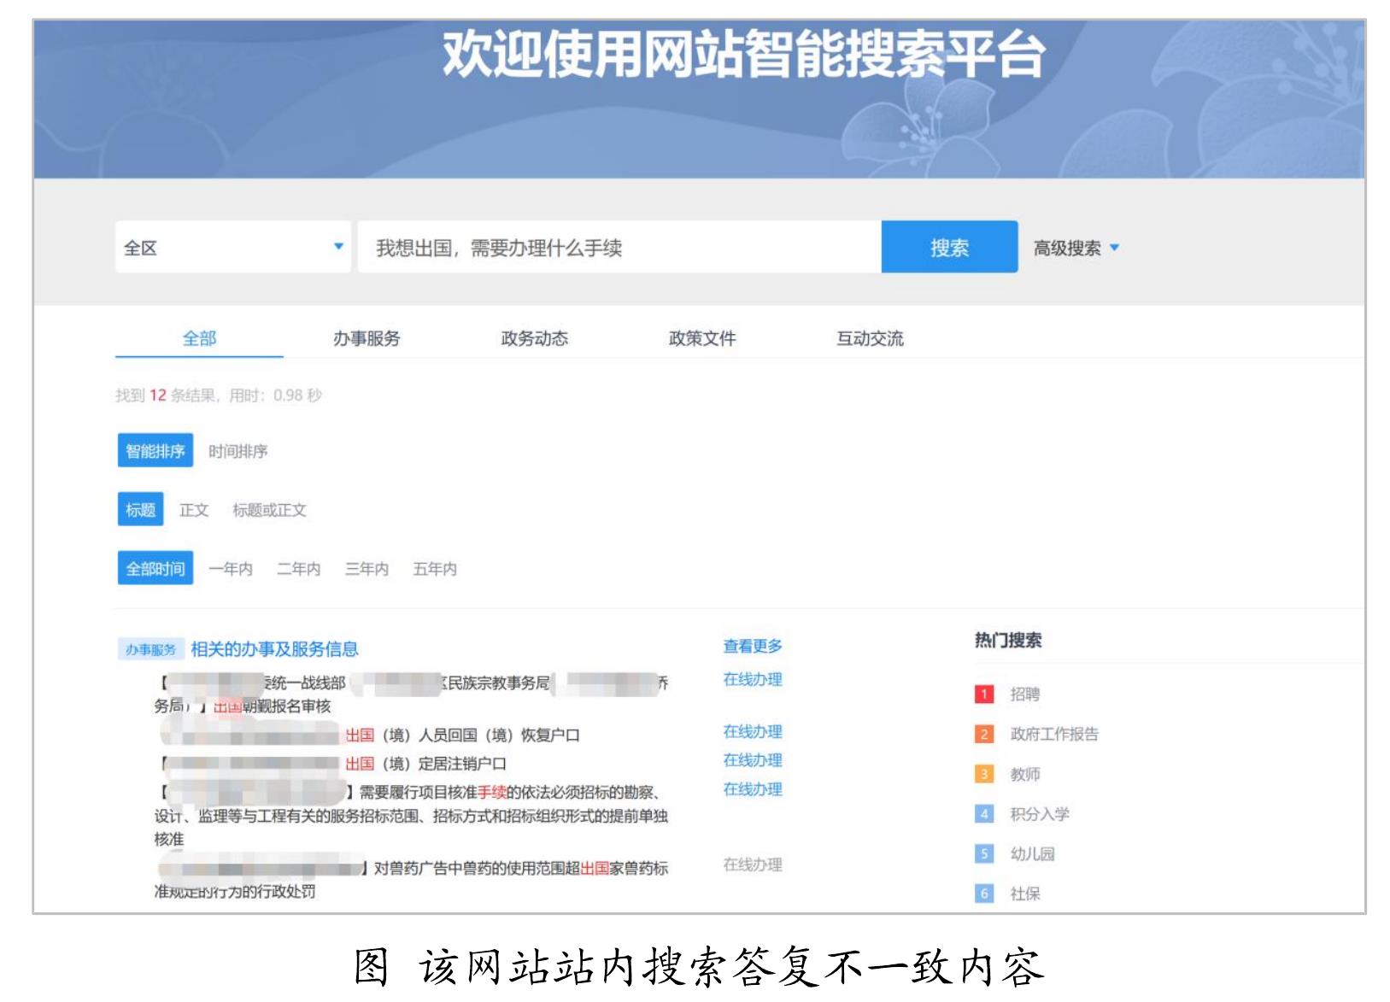Click 在线办理 for 定居注销户口
The image size is (1390, 1002).
pyautogui.click(x=753, y=760)
